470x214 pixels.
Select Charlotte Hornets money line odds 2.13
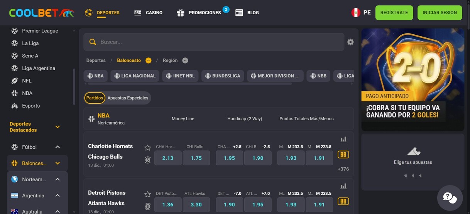[x=168, y=158]
